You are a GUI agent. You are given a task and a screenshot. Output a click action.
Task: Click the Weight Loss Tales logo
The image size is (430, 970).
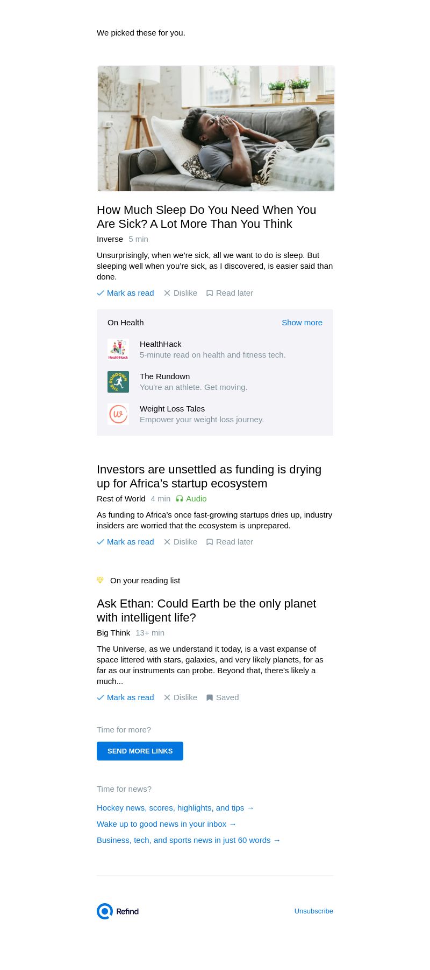pos(118,414)
